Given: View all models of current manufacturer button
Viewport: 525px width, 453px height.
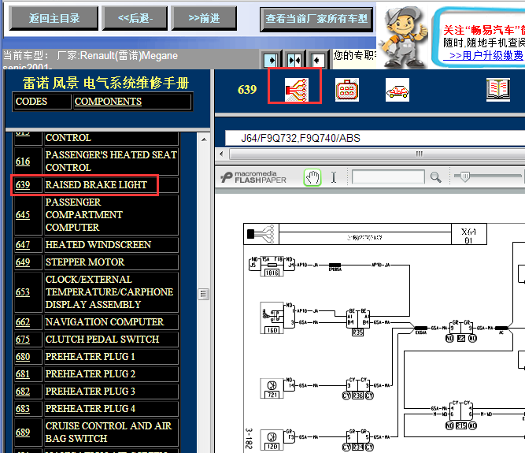Looking at the screenshot, I should (316, 20).
